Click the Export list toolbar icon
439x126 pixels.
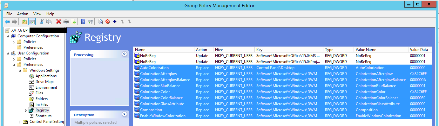73,22
